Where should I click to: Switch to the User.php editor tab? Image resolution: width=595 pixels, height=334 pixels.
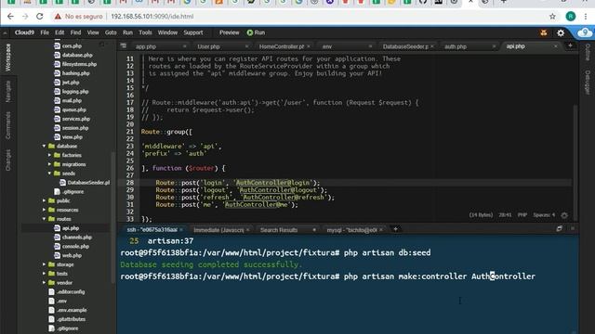pyautogui.click(x=208, y=46)
